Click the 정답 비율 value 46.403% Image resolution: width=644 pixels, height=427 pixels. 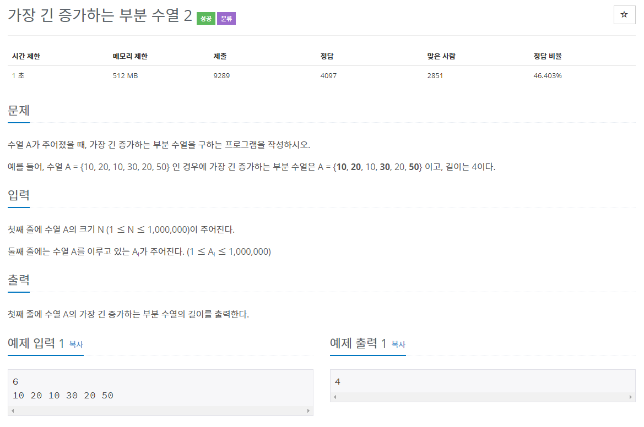(x=547, y=75)
